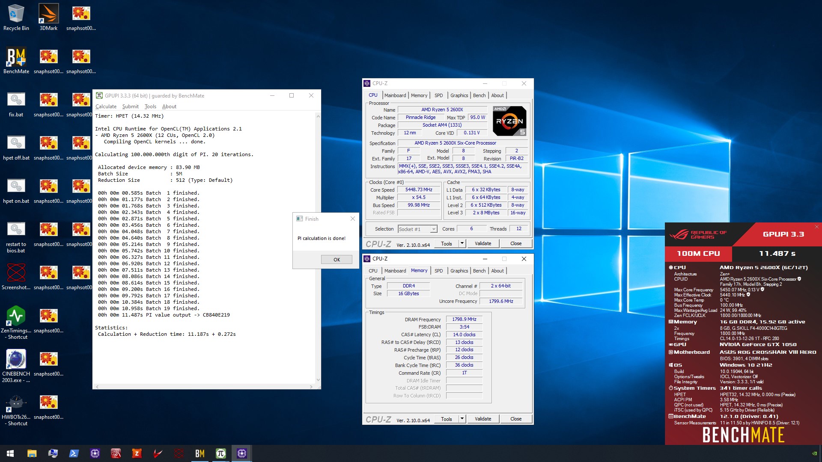Click Validate in the CPU-Z timings window
The image size is (822, 462).
pyautogui.click(x=483, y=419)
